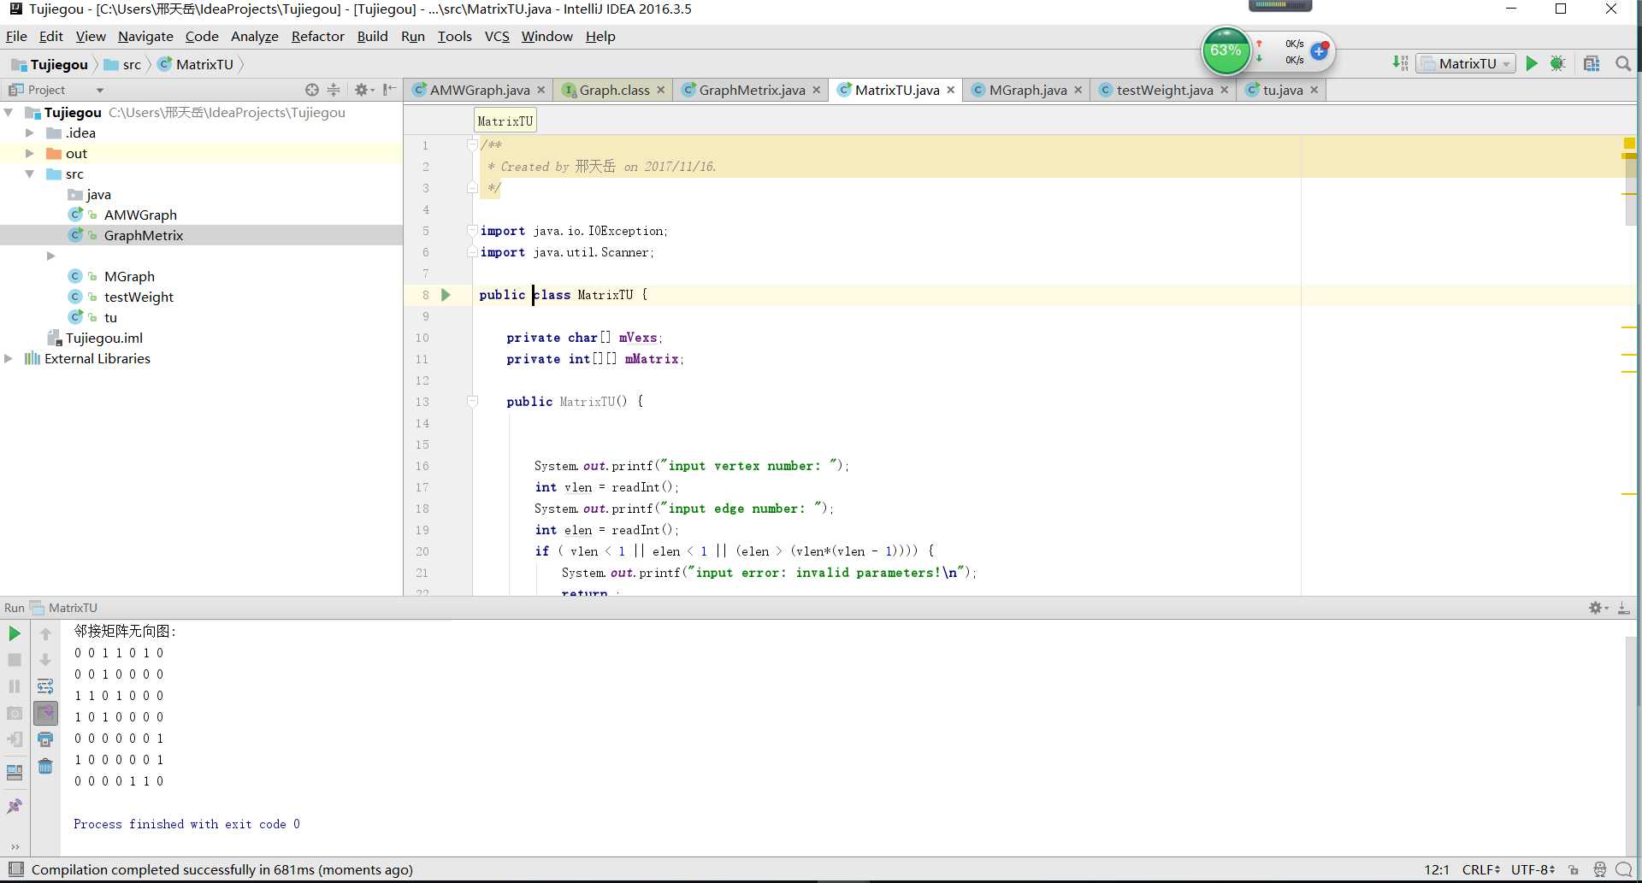Select testWeight class in project tree
The width and height of the screenshot is (1642, 883).
pyautogui.click(x=139, y=297)
